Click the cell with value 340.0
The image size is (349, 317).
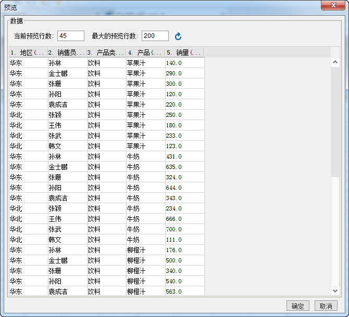[185, 271]
